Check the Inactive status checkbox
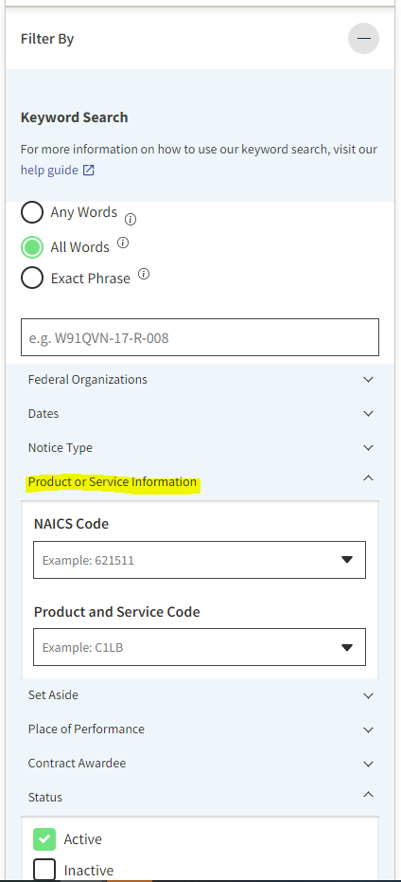The height and width of the screenshot is (882, 401). 44,870
